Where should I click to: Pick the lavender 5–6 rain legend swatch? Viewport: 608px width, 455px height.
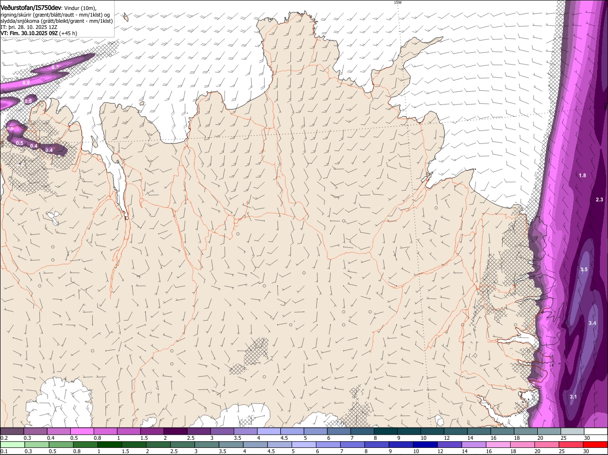click(x=304, y=445)
